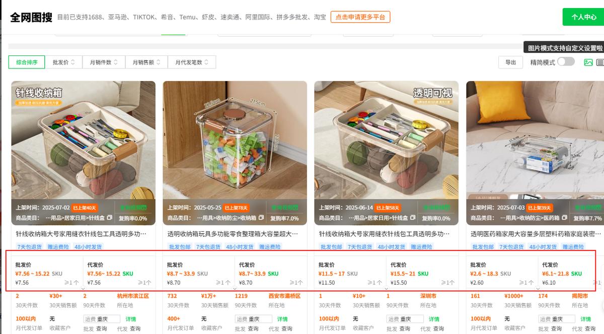Copy category icon on first product card

109,218
